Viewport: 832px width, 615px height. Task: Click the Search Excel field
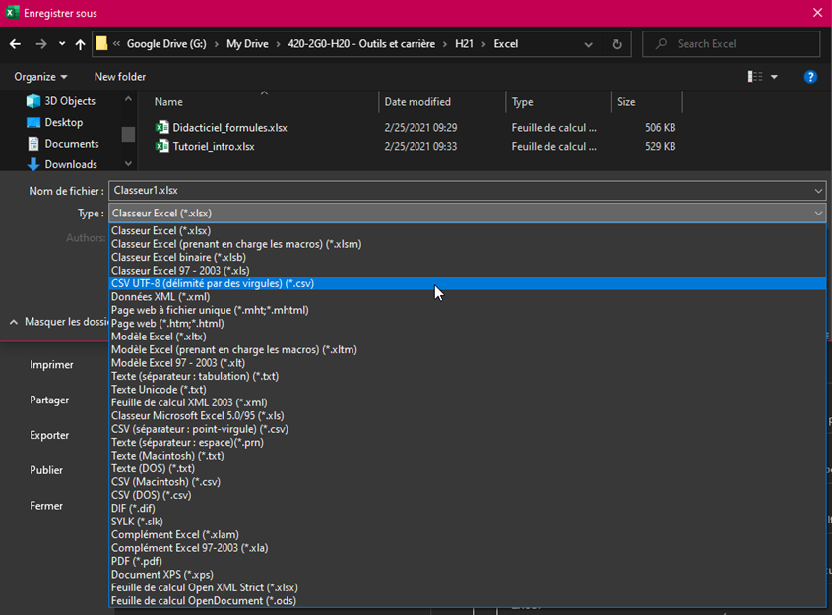coord(731,43)
